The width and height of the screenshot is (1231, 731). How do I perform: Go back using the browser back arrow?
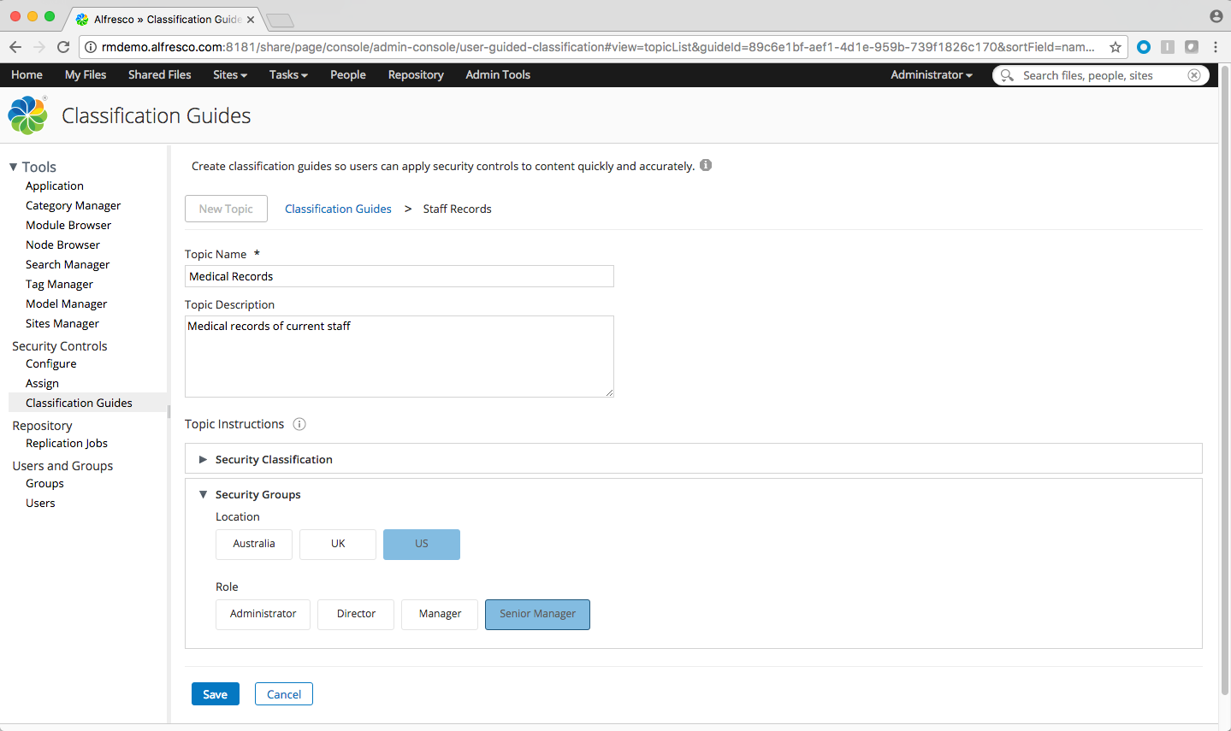tap(15, 47)
